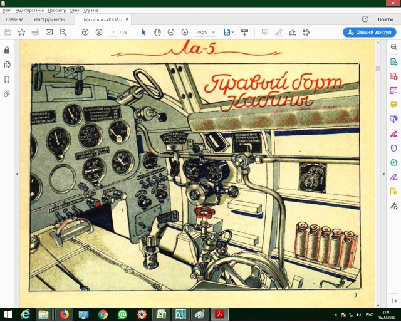Image resolution: width=401 pixels, height=322 pixels.
Task: Select the arrow selection tool
Action: (143, 32)
